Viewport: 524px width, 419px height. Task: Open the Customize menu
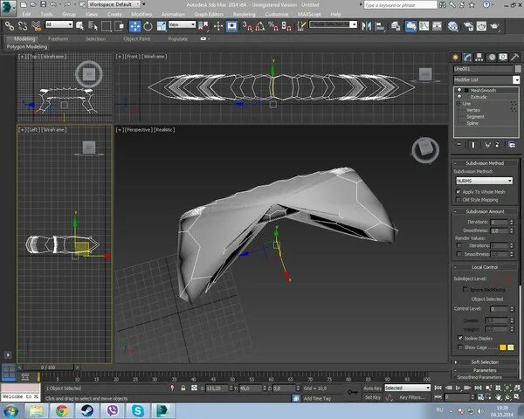(277, 14)
